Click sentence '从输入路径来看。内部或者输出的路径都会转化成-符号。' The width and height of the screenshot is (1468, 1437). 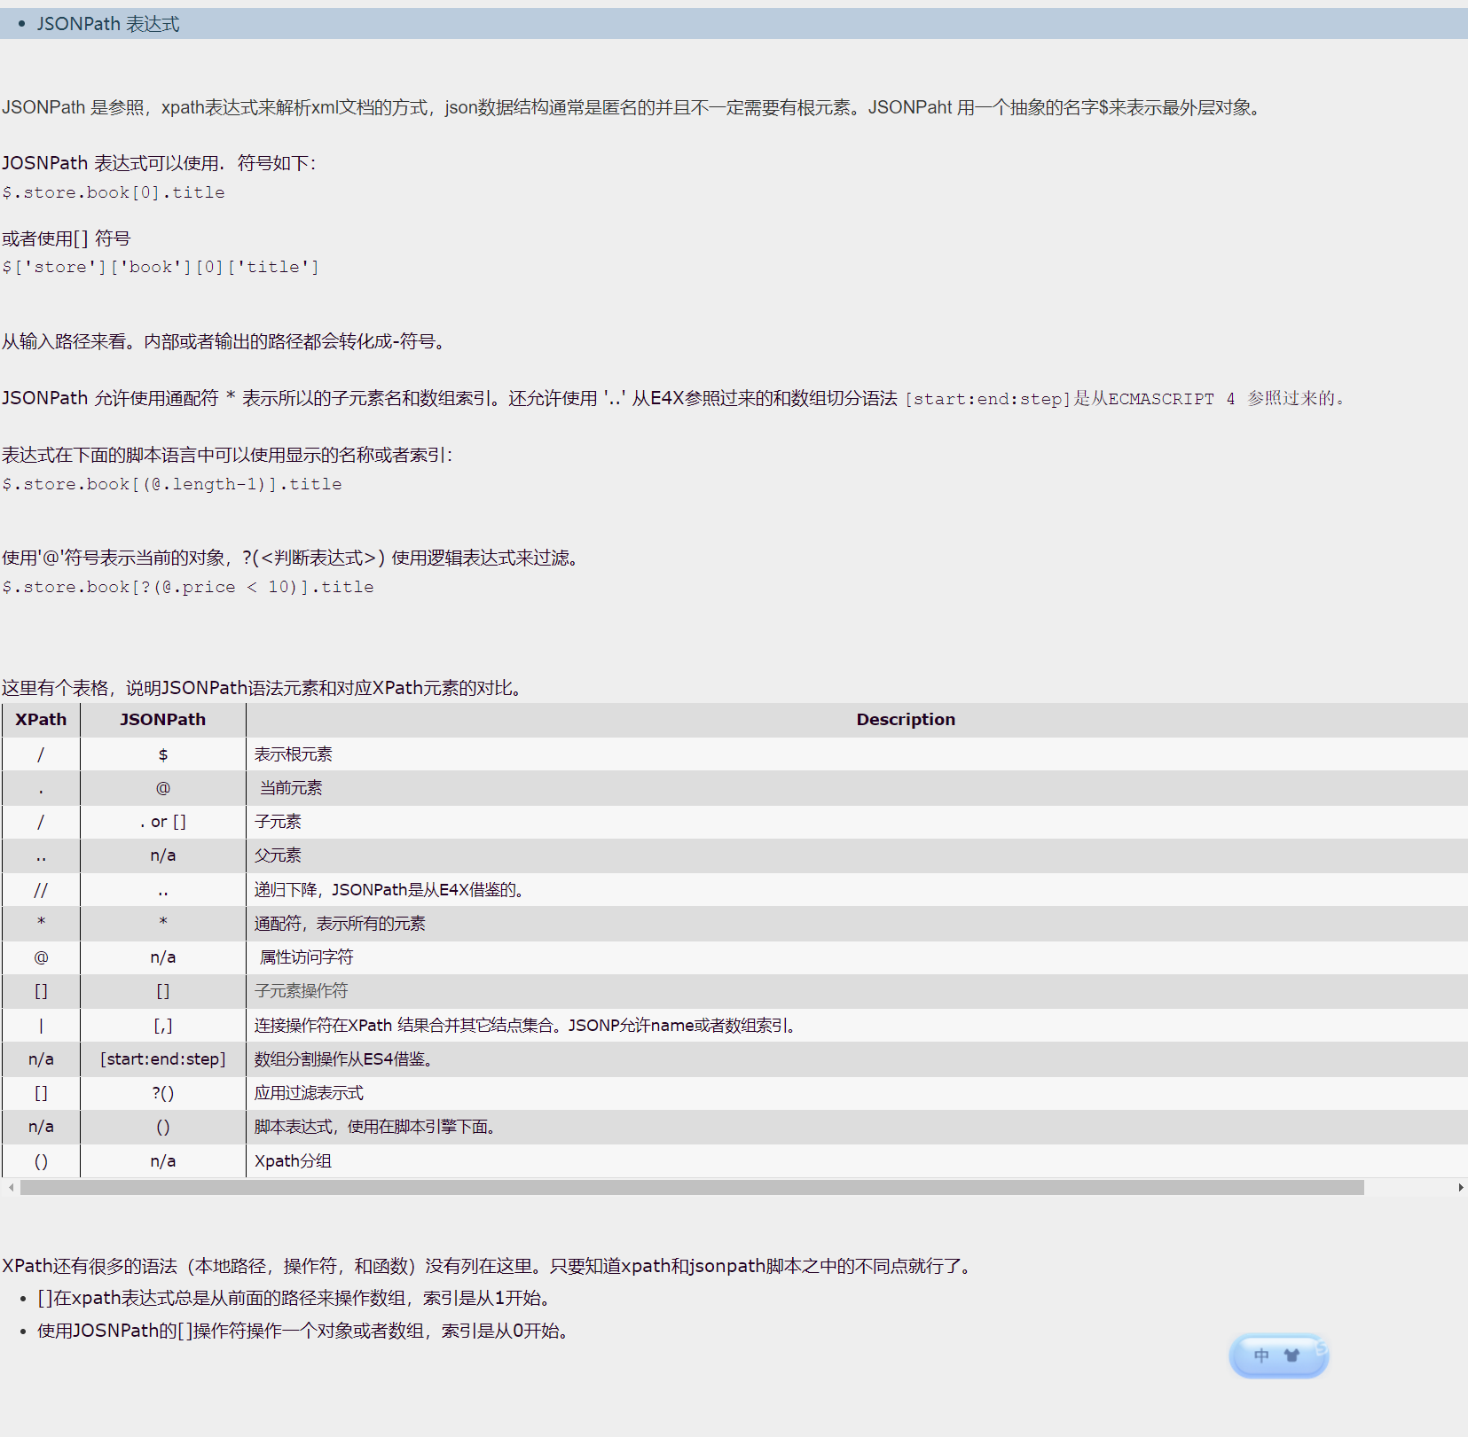coord(225,341)
